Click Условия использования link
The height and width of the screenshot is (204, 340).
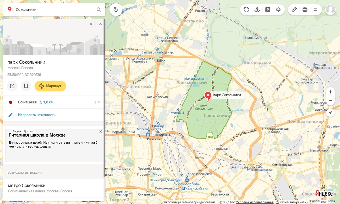(x=255, y=202)
